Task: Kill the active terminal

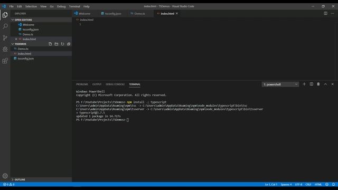Action: pyautogui.click(x=318, y=84)
